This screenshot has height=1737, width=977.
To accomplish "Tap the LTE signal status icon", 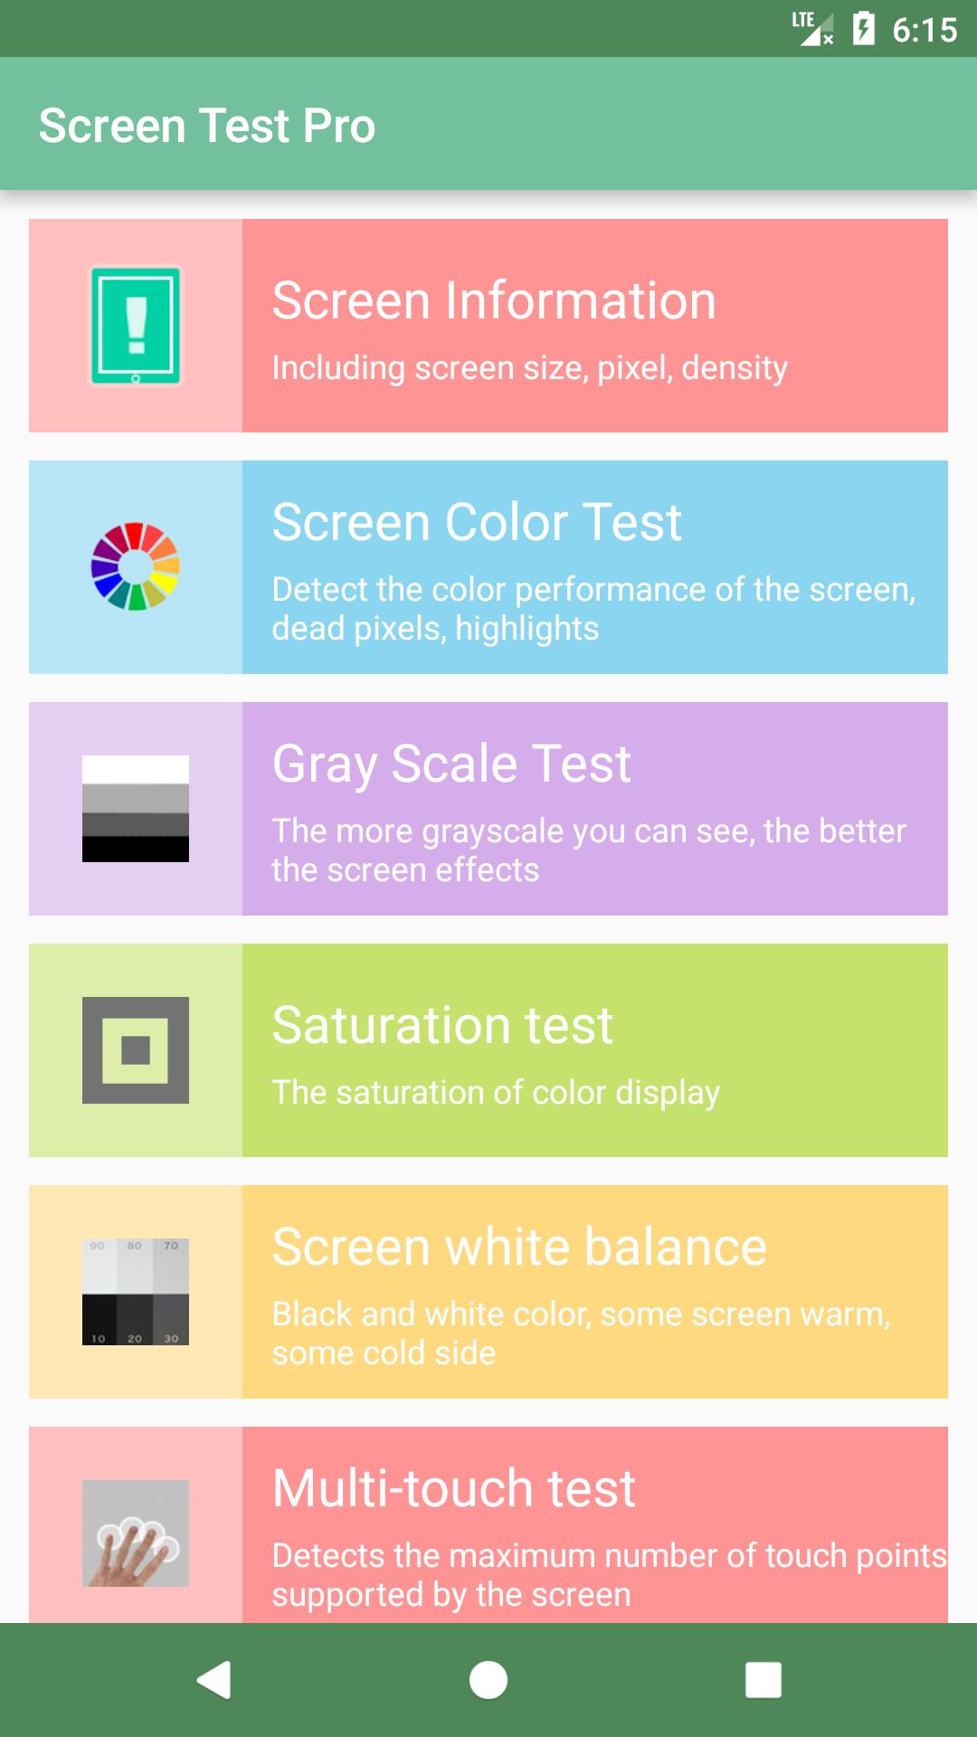I will pyautogui.click(x=812, y=28).
